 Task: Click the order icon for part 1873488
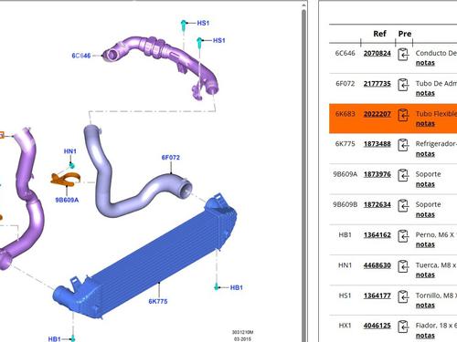(x=403, y=145)
